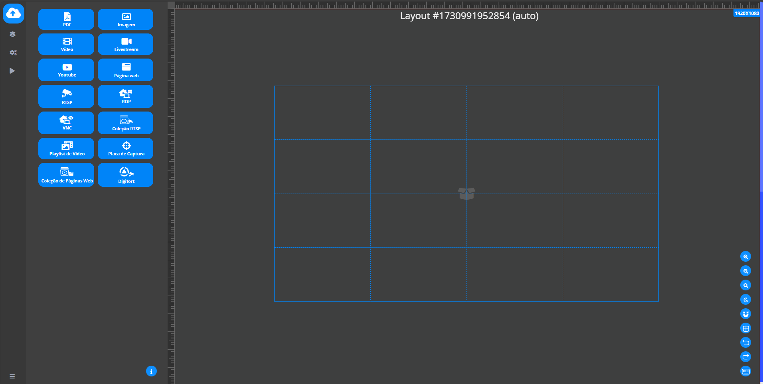Click the empty canvas drop zone
The image size is (763, 384).
(466, 194)
